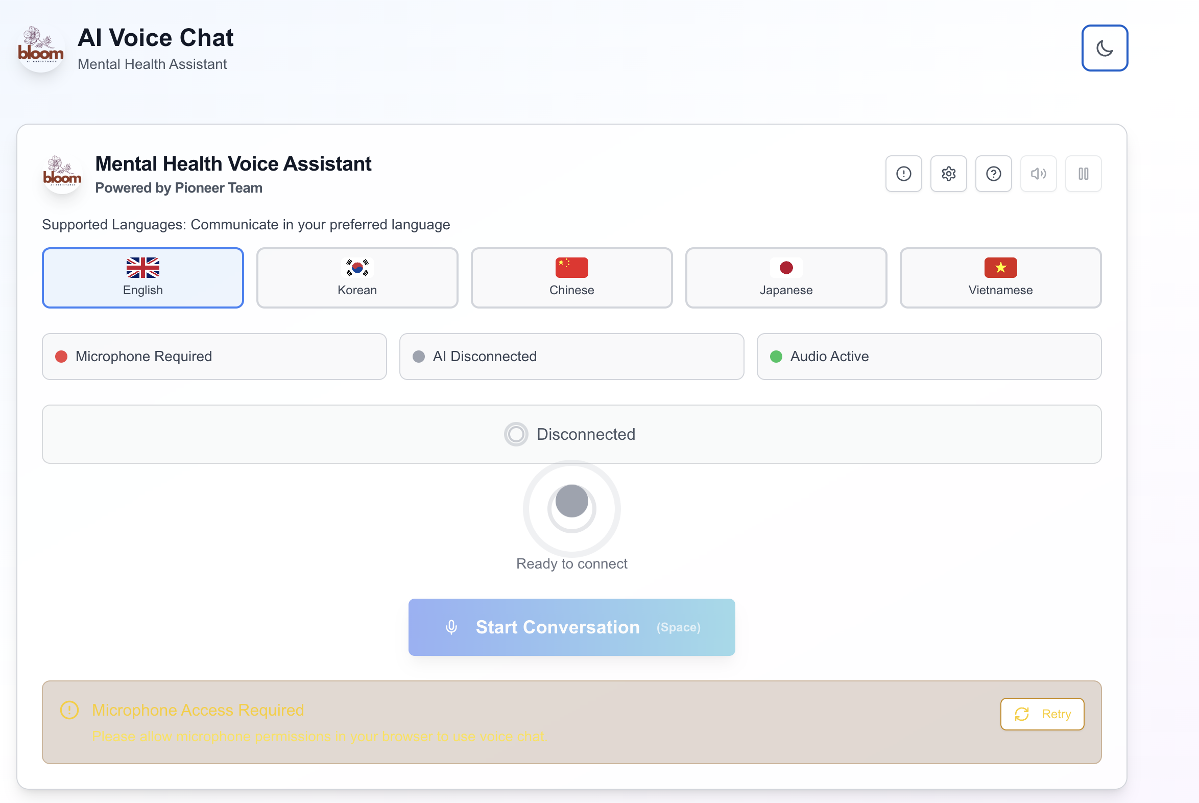Click the Retry button
This screenshot has height=803, width=1199.
1042,714
